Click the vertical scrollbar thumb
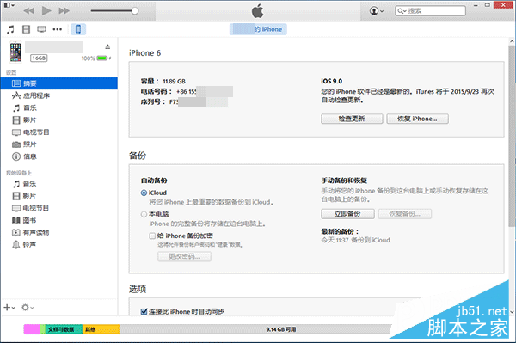The width and height of the screenshot is (516, 343). click(512, 136)
